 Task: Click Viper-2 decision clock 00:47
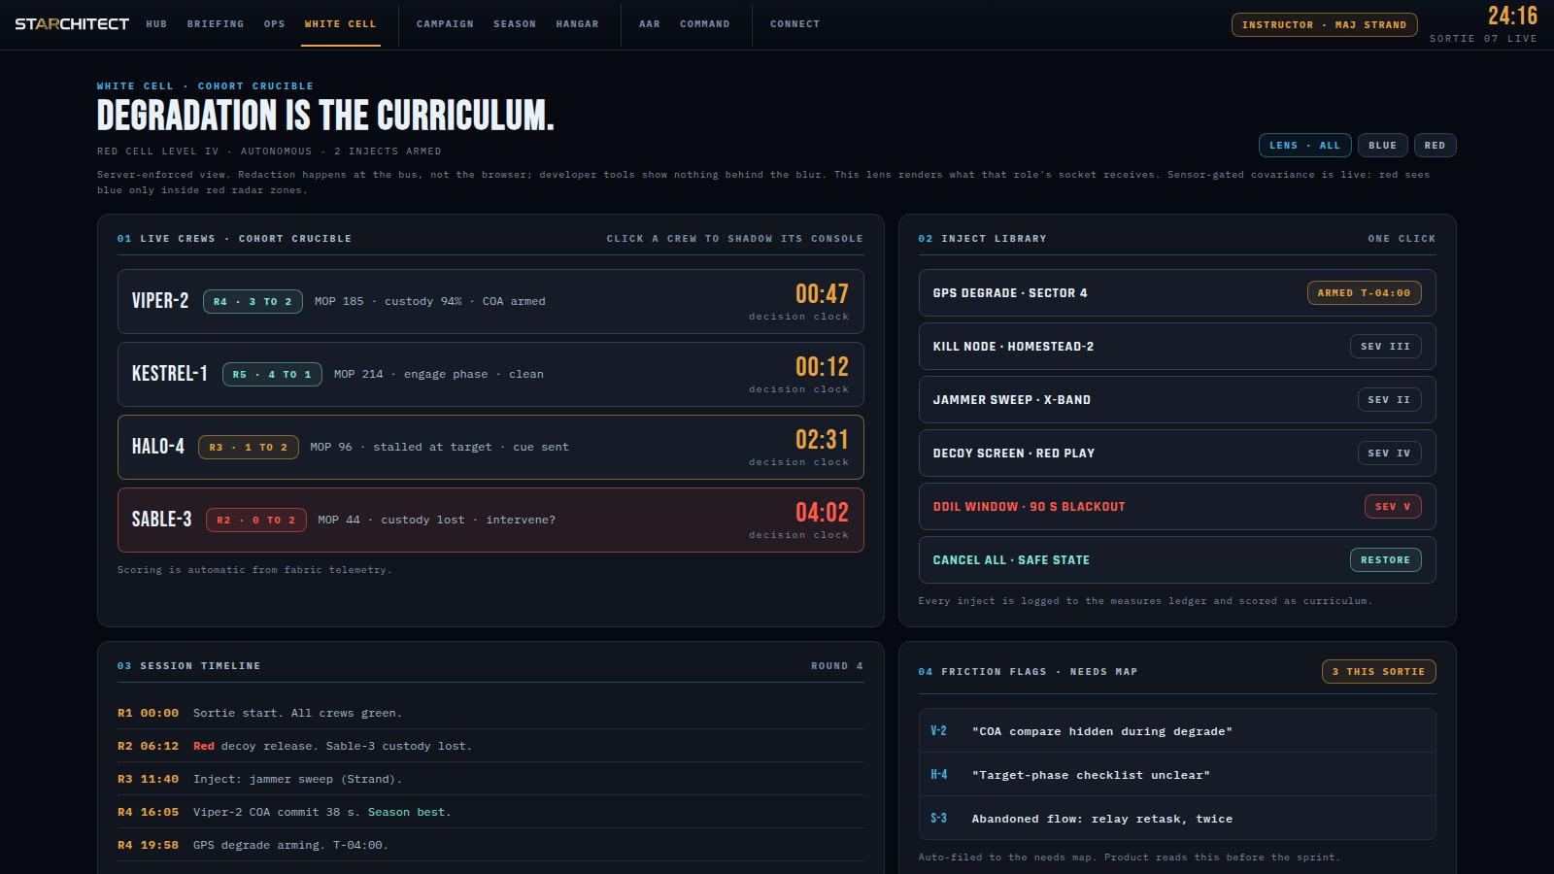pos(822,293)
